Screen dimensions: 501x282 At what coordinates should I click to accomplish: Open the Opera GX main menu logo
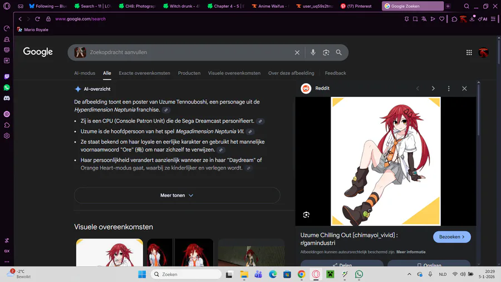click(7, 6)
